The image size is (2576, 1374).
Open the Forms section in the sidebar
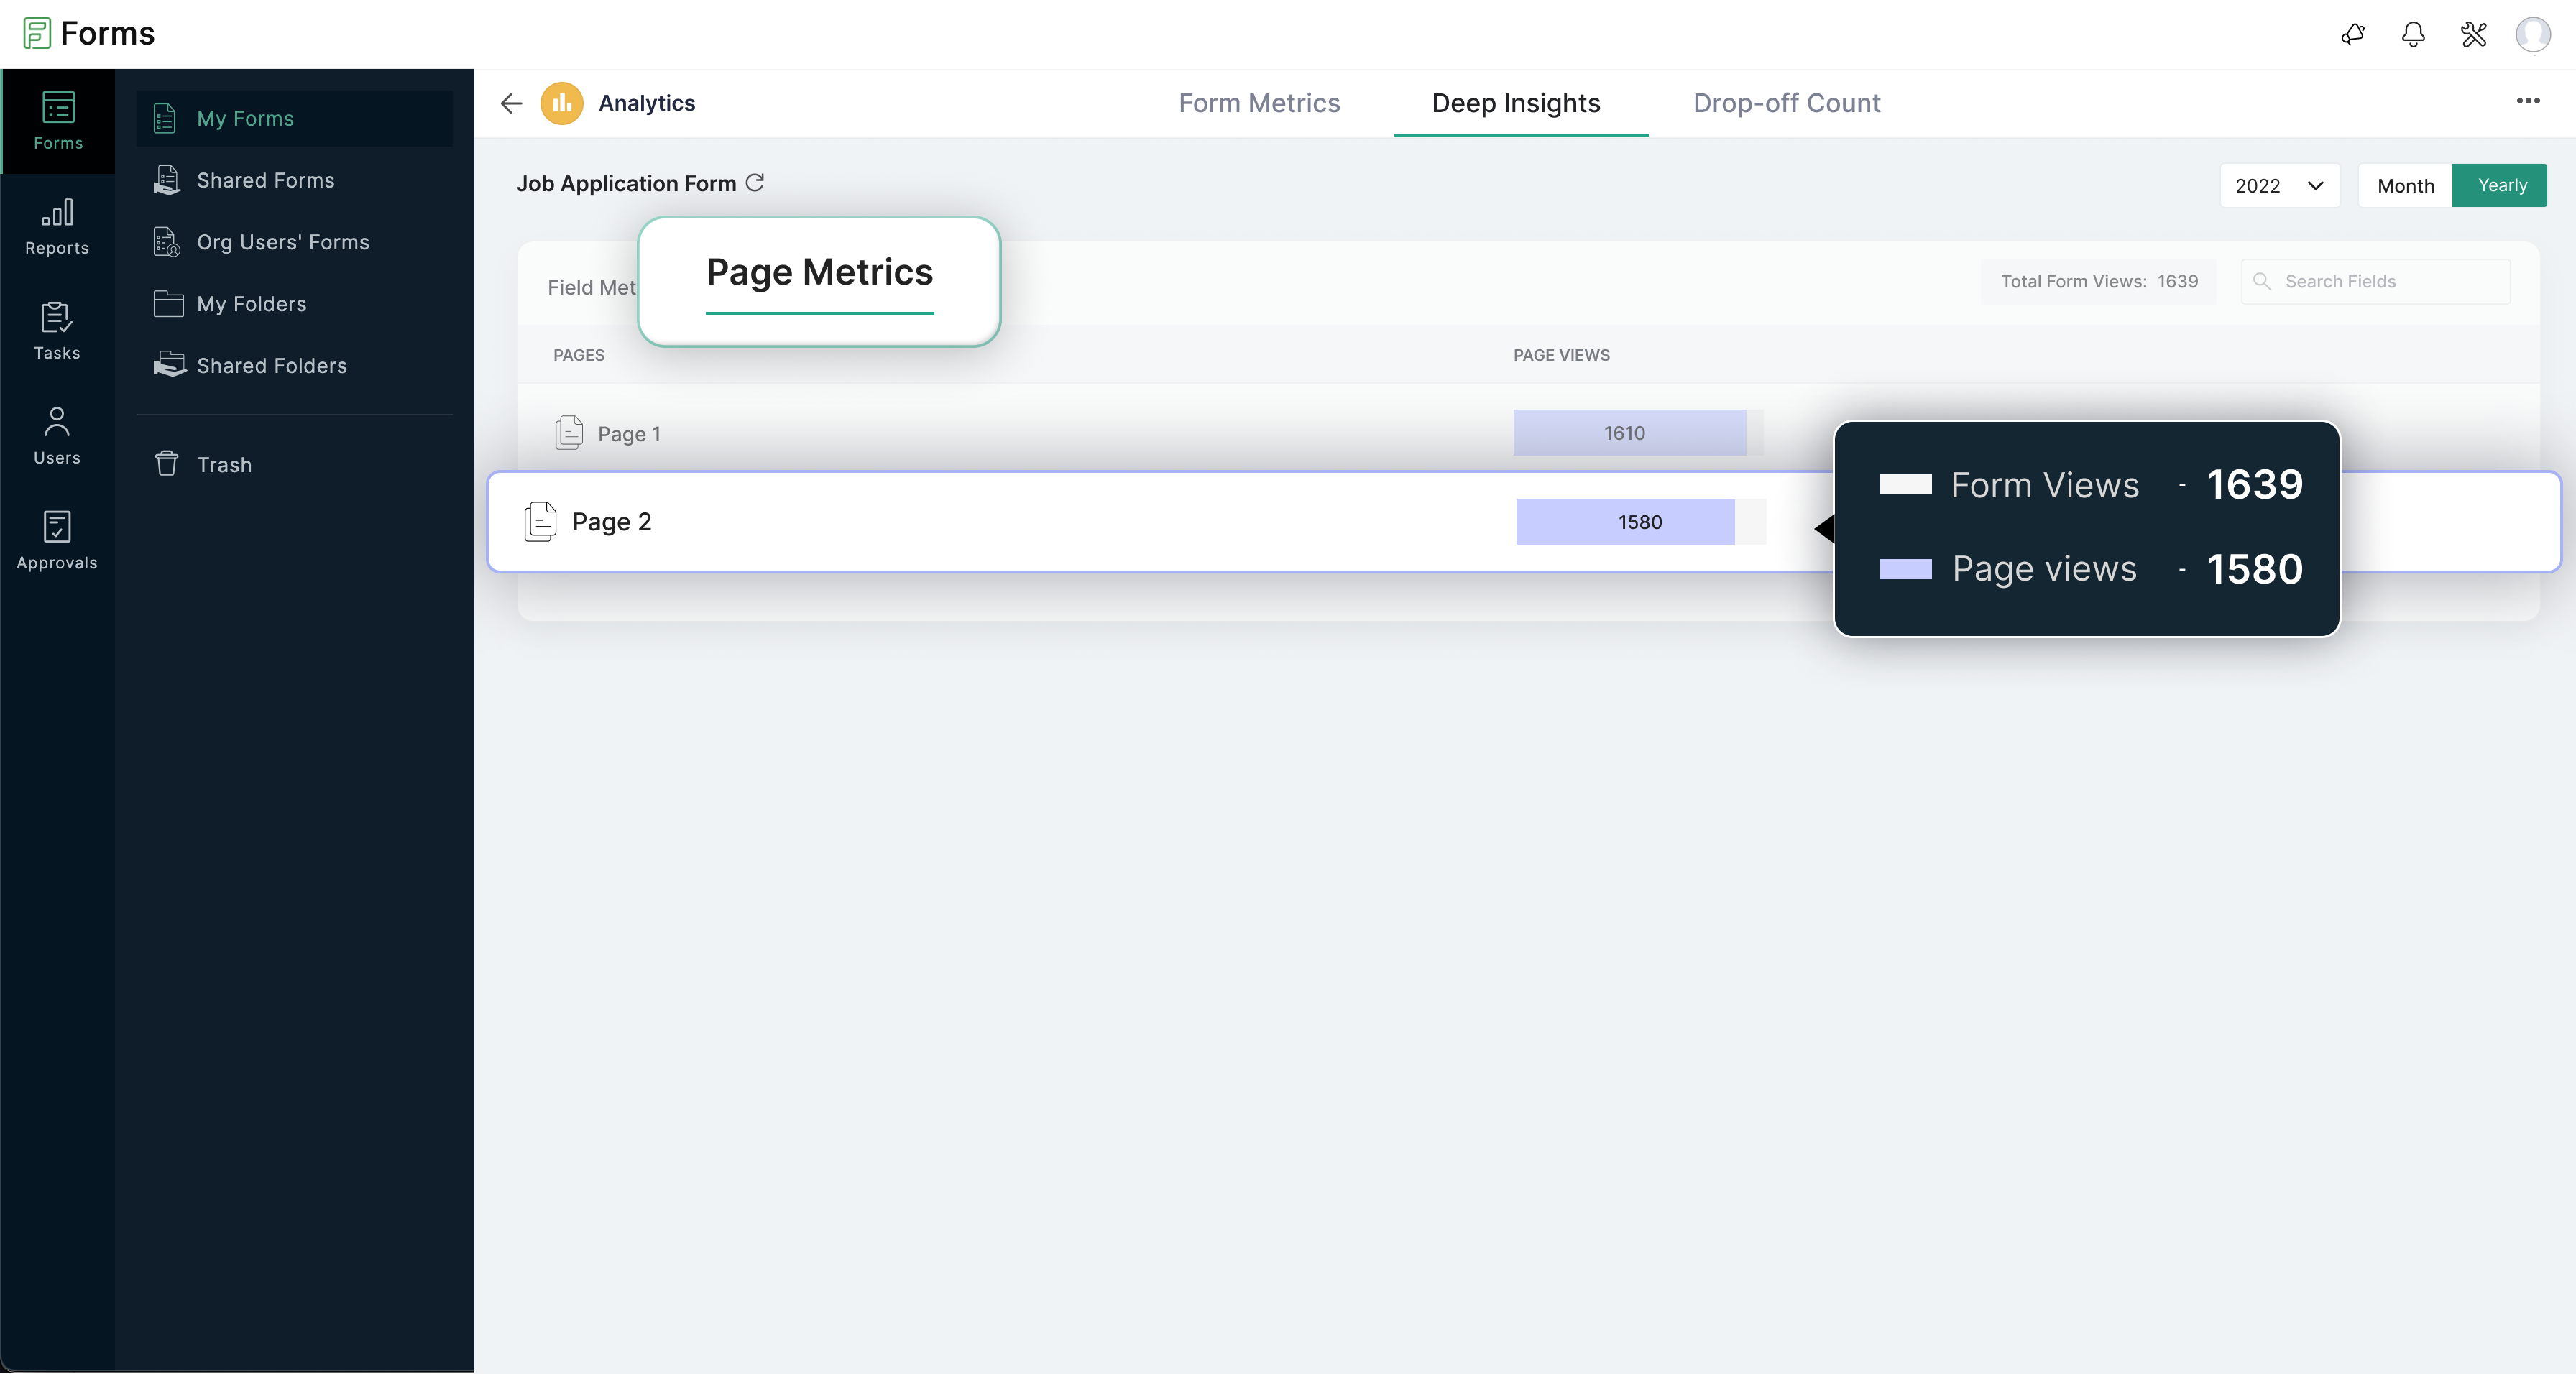click(x=58, y=121)
